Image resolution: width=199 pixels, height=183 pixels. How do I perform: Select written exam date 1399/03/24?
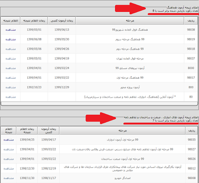62,68
